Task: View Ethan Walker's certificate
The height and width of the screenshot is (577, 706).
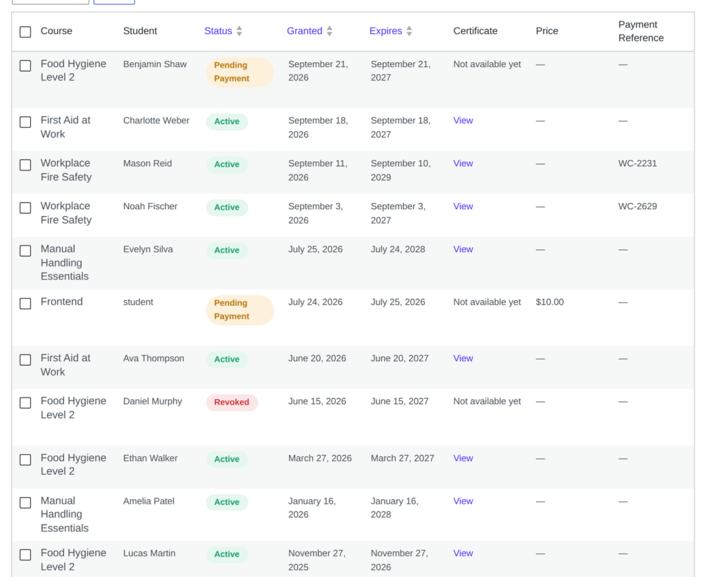Action: [x=463, y=458]
